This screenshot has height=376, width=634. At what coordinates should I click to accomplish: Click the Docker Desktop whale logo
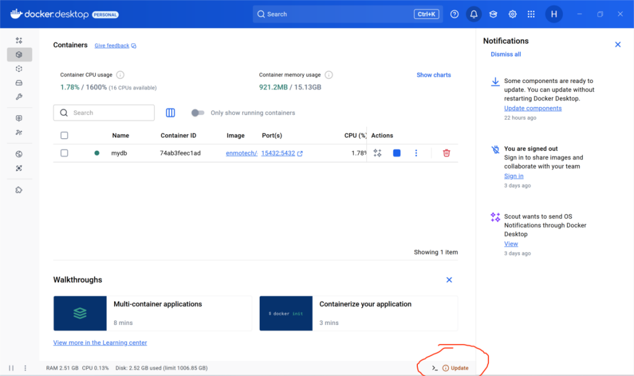click(16, 14)
